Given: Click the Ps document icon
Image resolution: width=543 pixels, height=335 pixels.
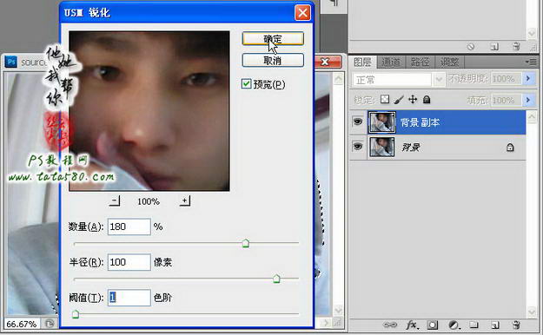Looking at the screenshot, I should 11,62.
